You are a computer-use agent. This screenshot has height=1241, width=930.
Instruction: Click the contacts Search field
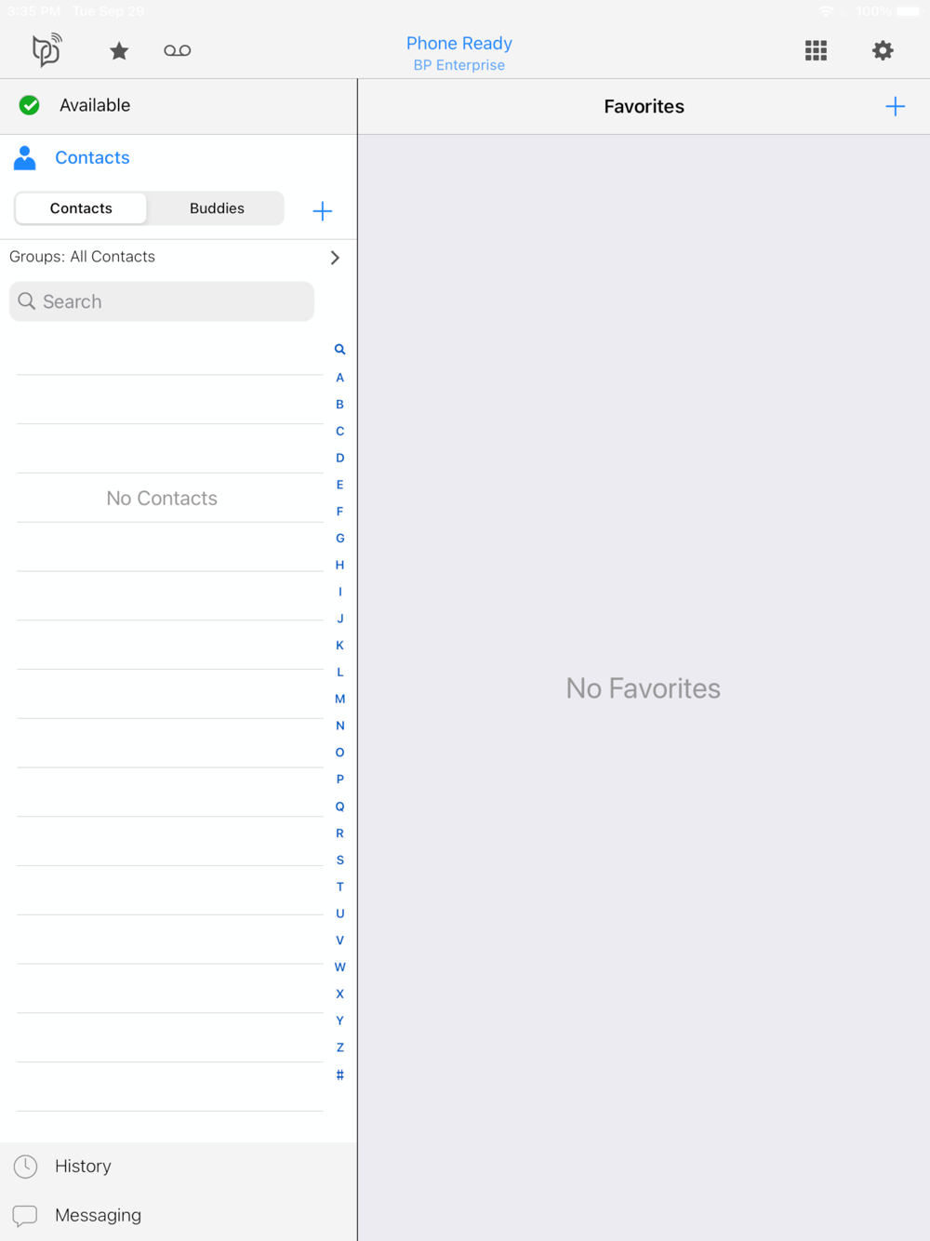(x=162, y=301)
